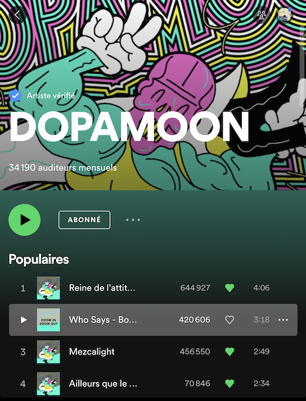306x401 pixels.
Task: Unlike Reine de l'attit… green heart
Action: coord(229,288)
